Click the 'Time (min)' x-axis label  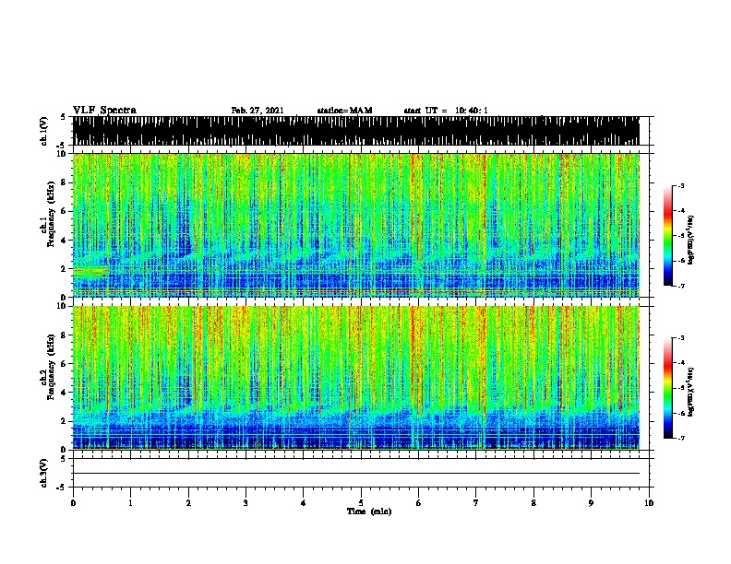(369, 511)
